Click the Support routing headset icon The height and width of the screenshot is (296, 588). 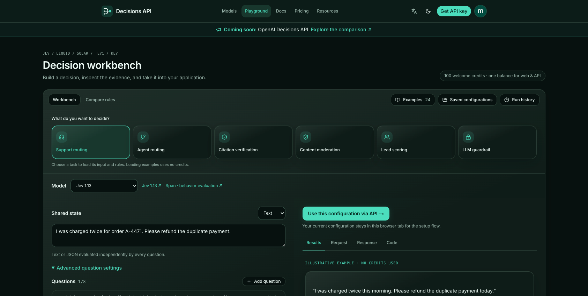(62, 137)
